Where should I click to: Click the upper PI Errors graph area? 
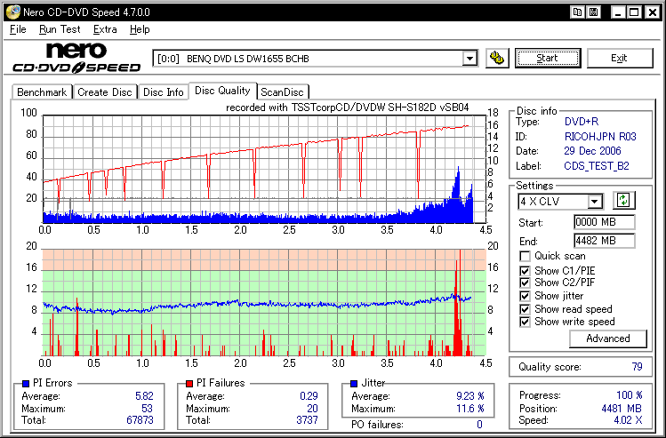[265, 169]
